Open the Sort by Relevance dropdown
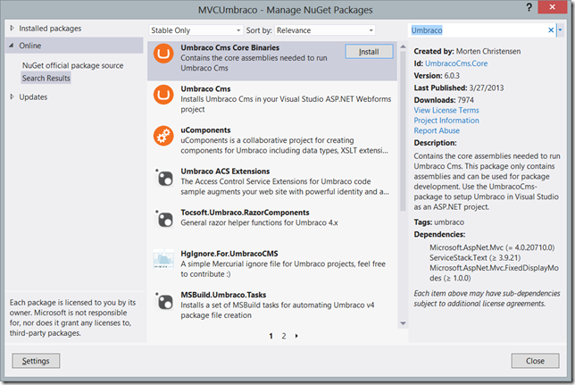 click(325, 30)
